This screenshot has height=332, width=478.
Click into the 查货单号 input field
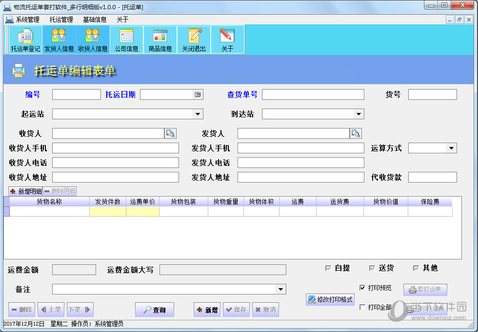(x=313, y=94)
